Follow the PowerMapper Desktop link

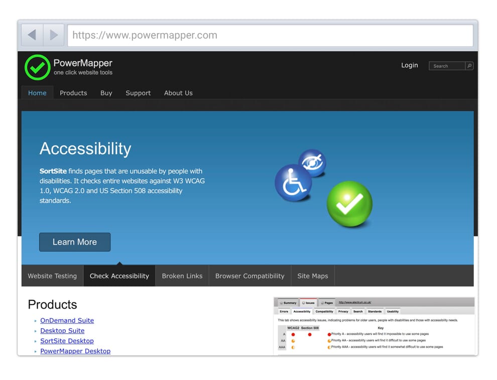pos(75,351)
